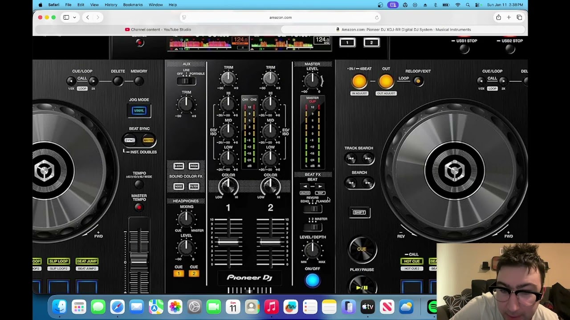The width and height of the screenshot is (570, 320).
Task: Show the Safari sidebar
Action: (x=66, y=17)
